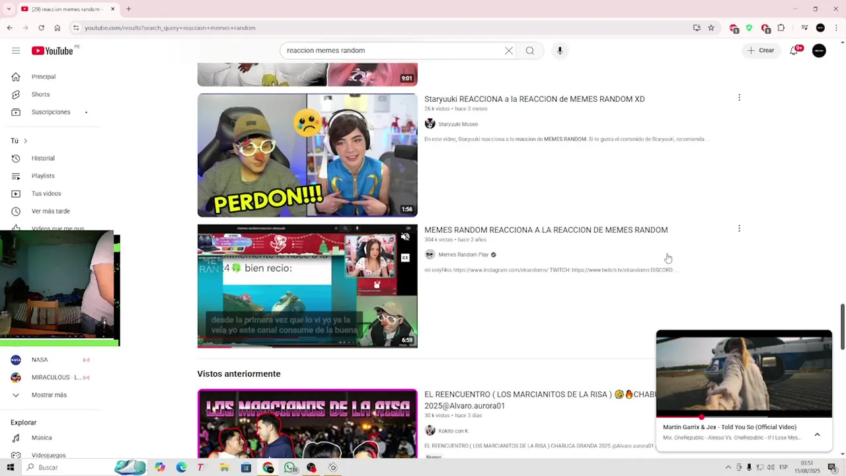Toggle subtitles on the inline preview
The width and height of the screenshot is (846, 476).
(x=405, y=258)
